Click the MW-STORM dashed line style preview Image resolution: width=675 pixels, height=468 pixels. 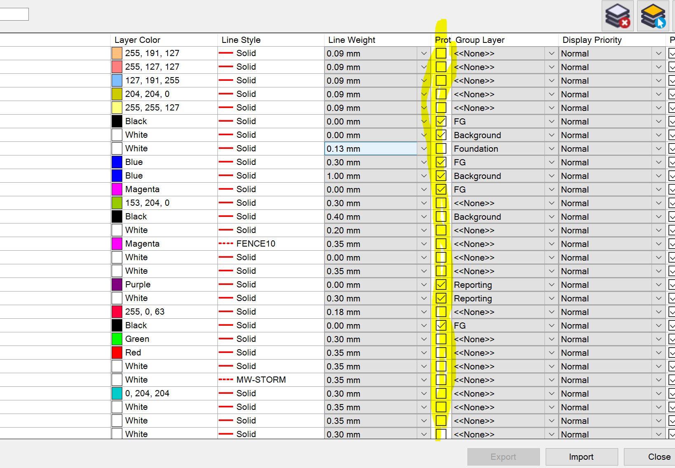coord(226,380)
